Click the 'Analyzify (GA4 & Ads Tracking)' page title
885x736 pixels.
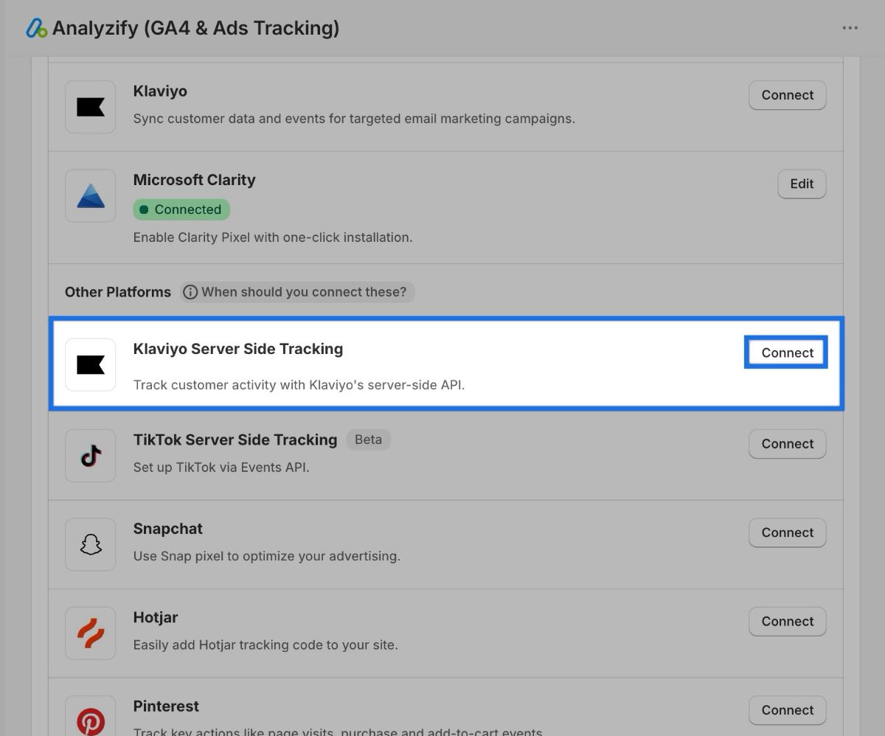pyautogui.click(x=196, y=29)
